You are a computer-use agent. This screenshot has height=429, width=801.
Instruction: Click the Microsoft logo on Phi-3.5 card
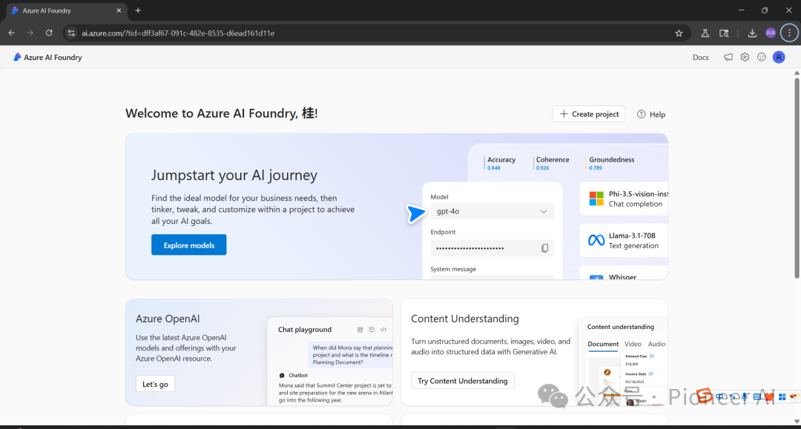[x=596, y=199]
